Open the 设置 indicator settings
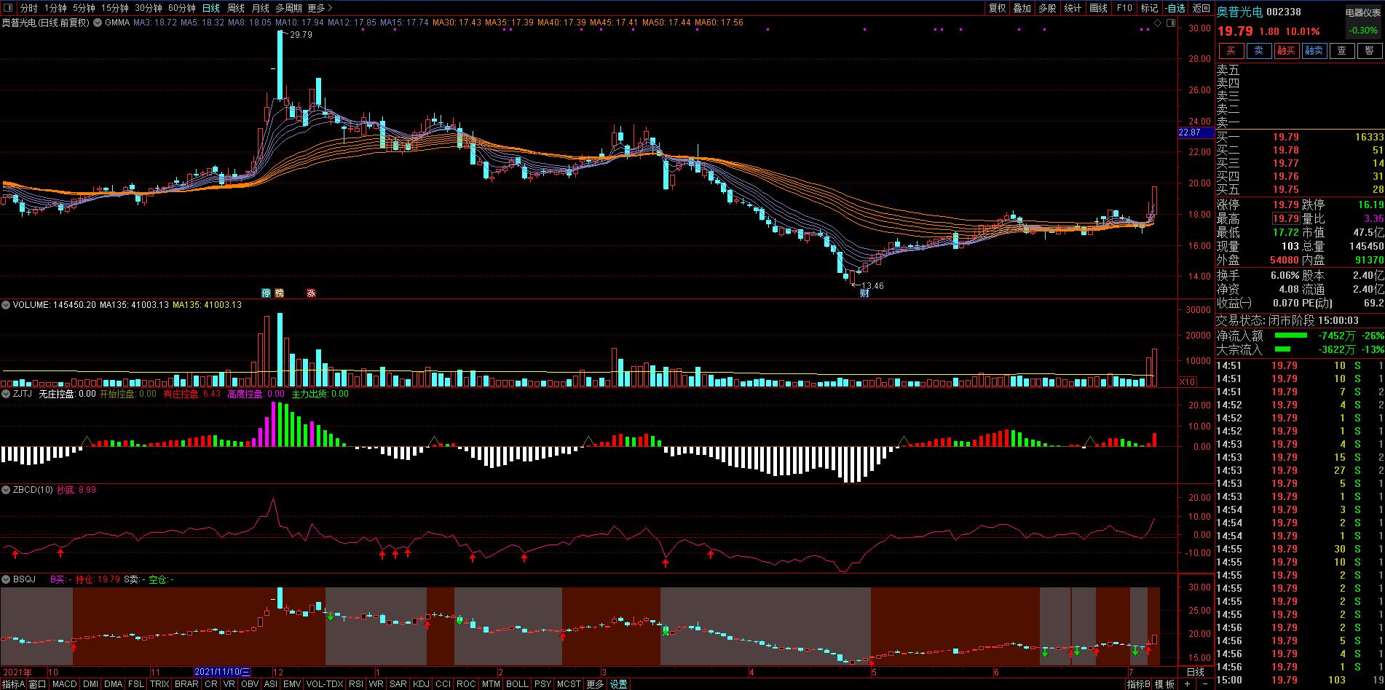Image resolution: width=1385 pixels, height=690 pixels. coord(619,684)
